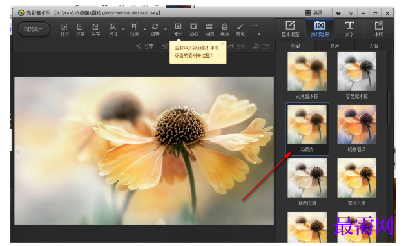Open the 文字 text panel
Screen dimensions: 406x246
click(349, 29)
